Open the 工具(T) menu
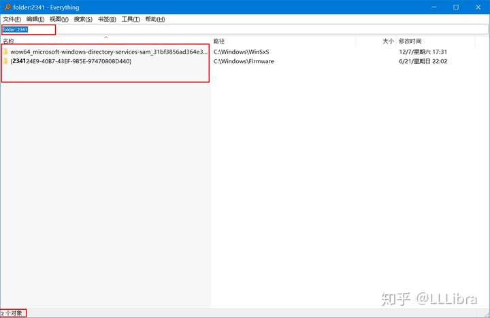Image resolution: width=490 pixels, height=318 pixels. tap(131, 19)
